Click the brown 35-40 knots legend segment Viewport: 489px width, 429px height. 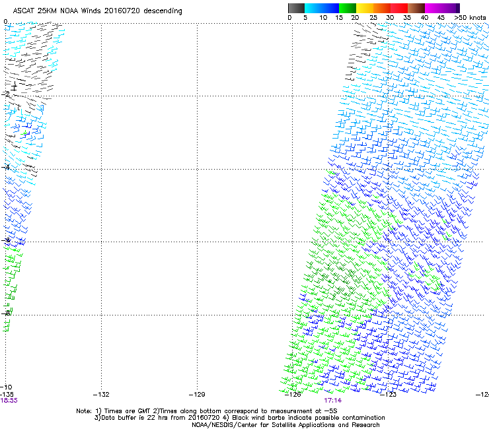[416, 8]
